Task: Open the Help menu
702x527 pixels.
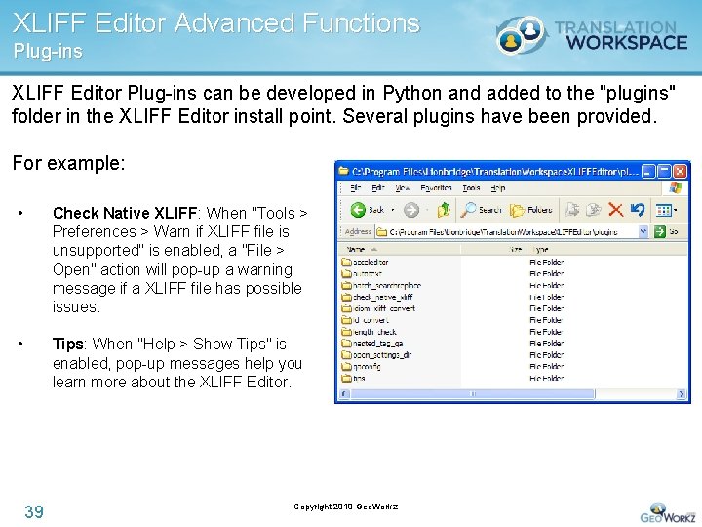Action: pyautogui.click(x=498, y=188)
